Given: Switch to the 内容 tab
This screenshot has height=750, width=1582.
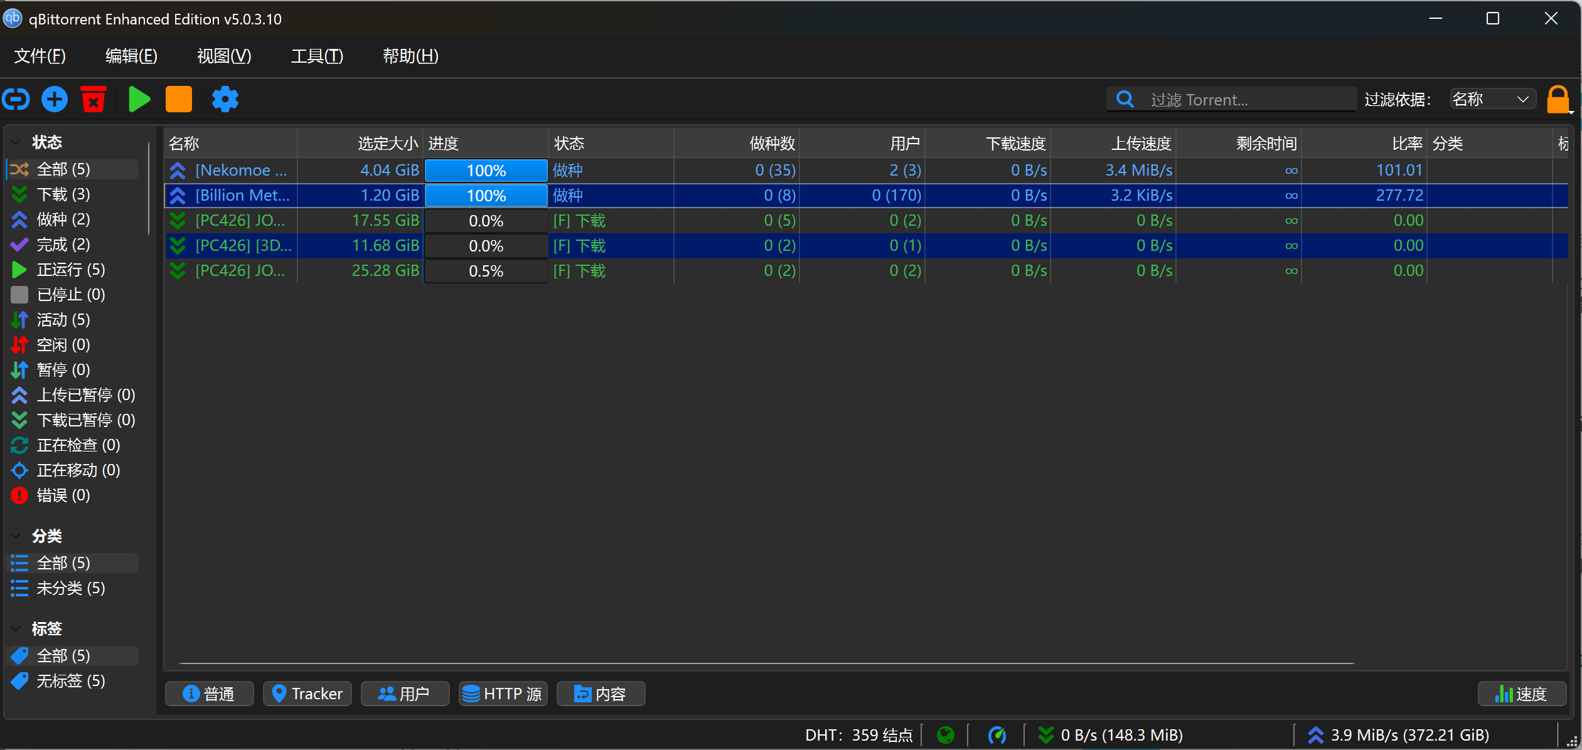Looking at the screenshot, I should [x=601, y=694].
